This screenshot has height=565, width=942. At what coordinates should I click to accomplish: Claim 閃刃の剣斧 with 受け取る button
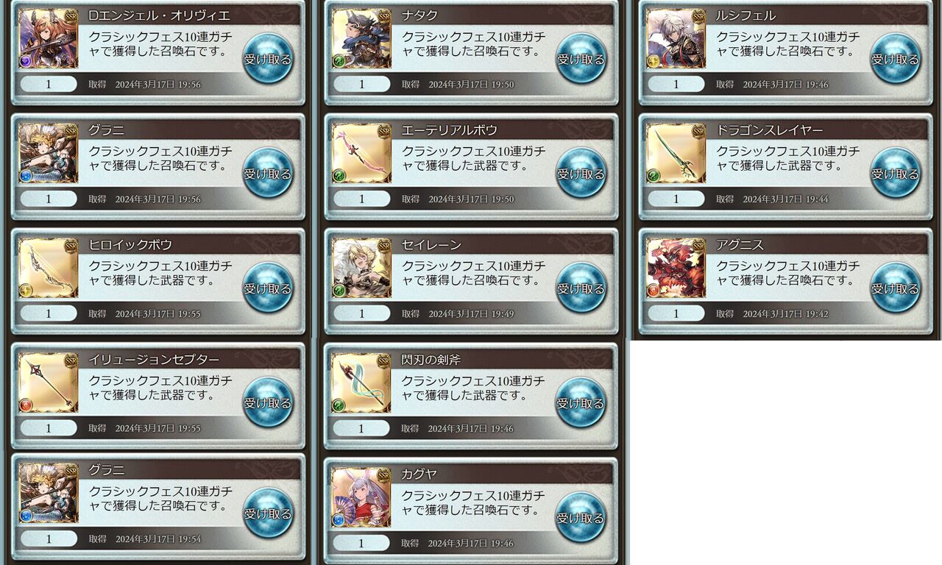point(581,403)
